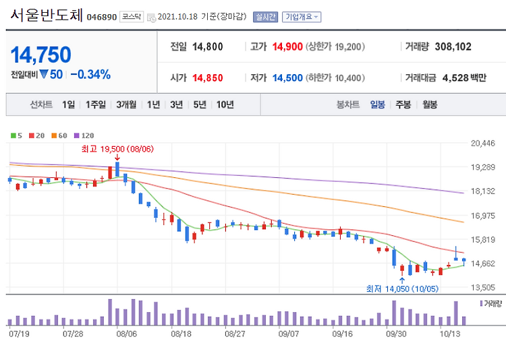Click the 20,446 price axis label

coord(483,143)
